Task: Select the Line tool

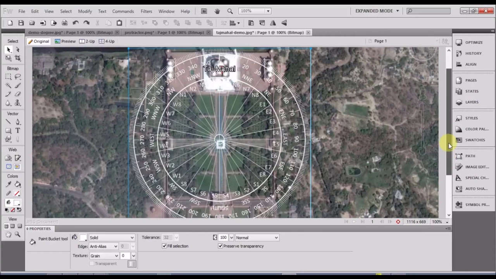Action: pyautogui.click(x=8, y=122)
